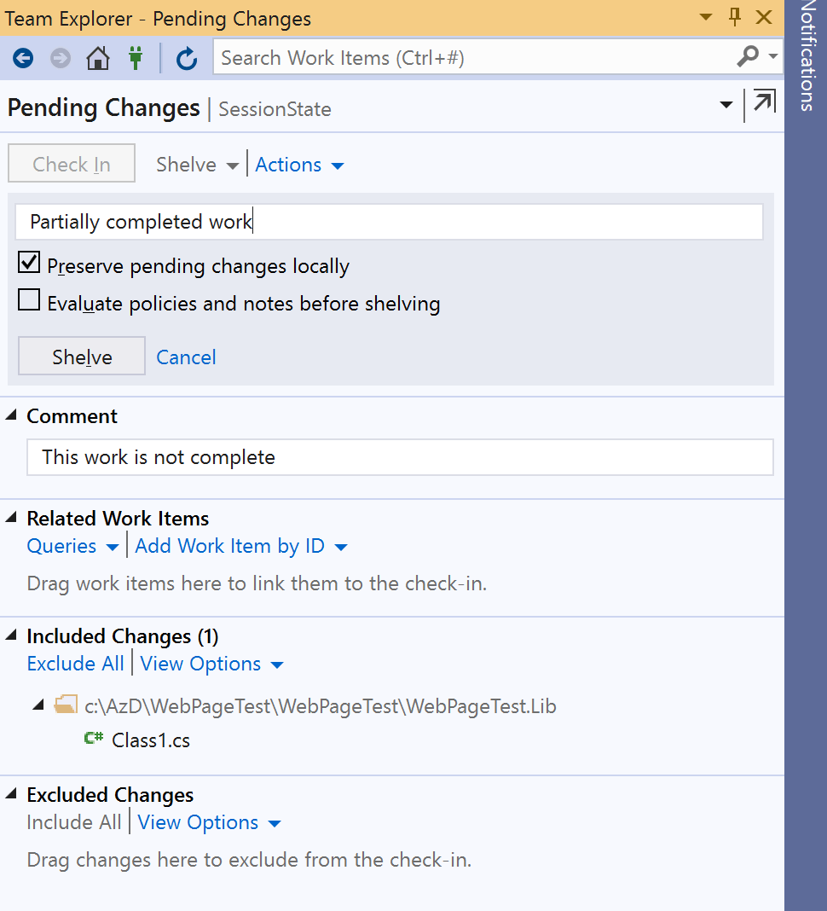Click Exclude All in Included Changes
The image size is (827, 911).
coord(75,664)
